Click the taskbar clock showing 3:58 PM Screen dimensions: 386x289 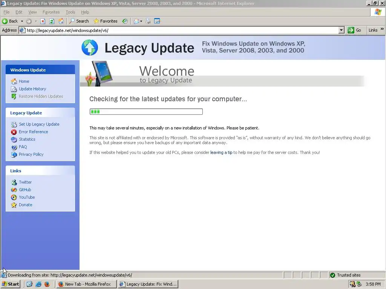pyautogui.click(x=373, y=284)
